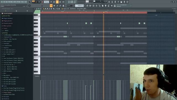177x100 pixels.
Task: Toggle the overdub recording button
Action: coord(60,2)
